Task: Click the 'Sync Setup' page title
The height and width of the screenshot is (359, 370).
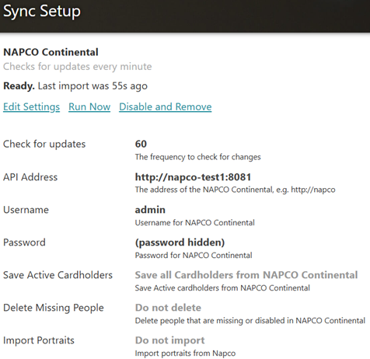Action: coord(42,12)
